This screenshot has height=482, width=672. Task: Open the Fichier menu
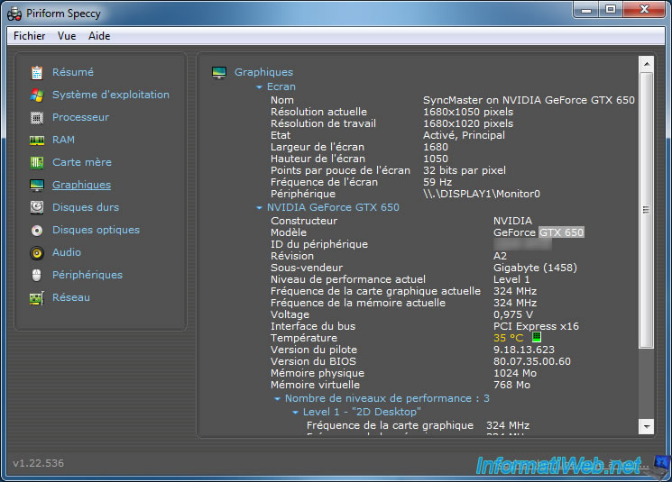pos(30,36)
